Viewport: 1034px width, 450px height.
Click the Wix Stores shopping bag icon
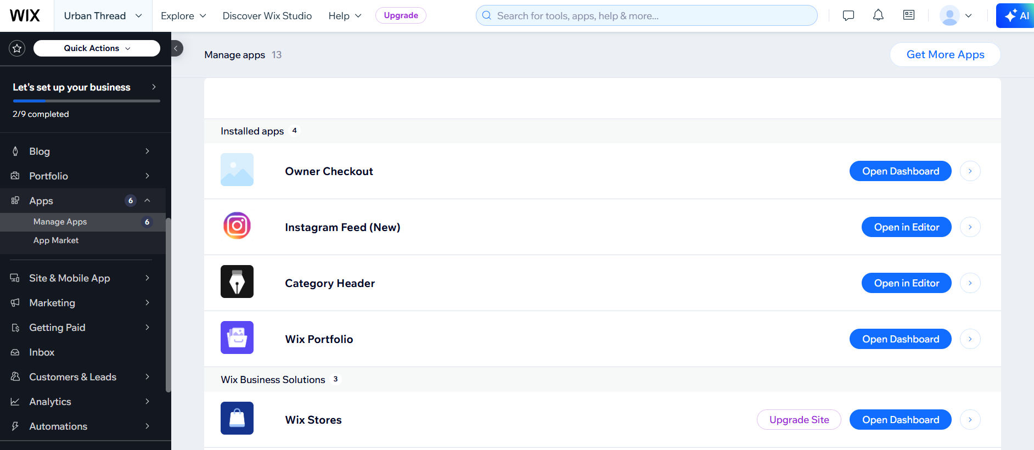[237, 418]
